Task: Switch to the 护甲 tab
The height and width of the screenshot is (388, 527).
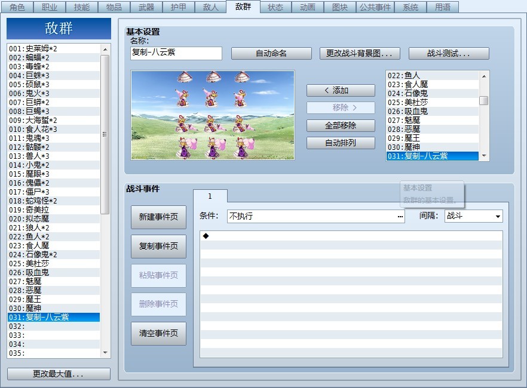Action: tap(179, 7)
